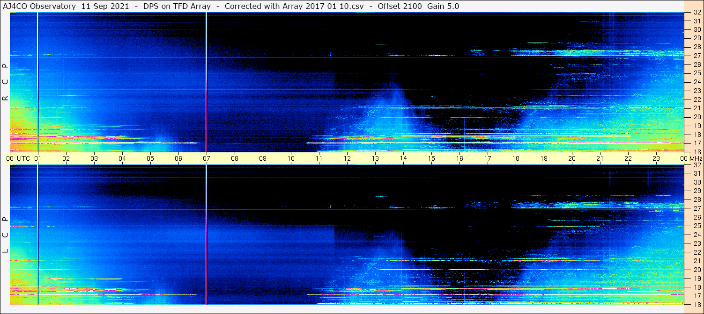Click 29 MHz tick on lower LCP scale
704x314 pixels.
tap(697, 191)
